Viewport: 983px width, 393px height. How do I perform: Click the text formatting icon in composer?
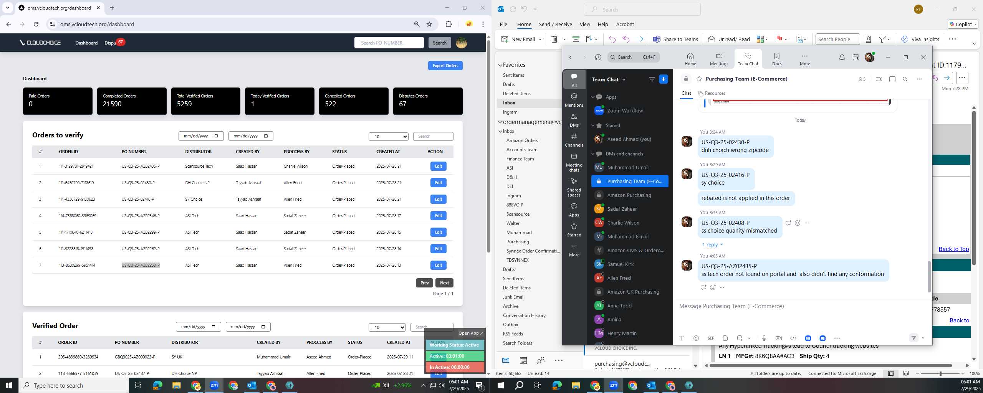point(682,338)
